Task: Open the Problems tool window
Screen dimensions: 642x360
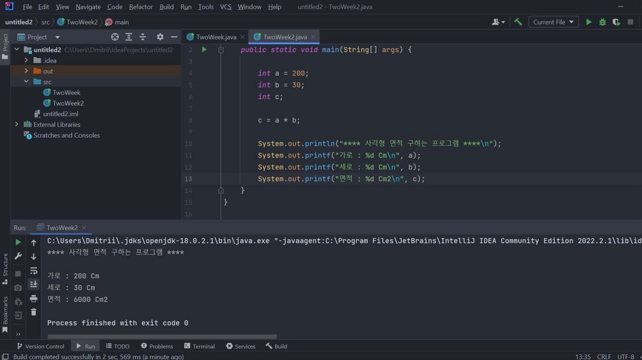Action: [157, 346]
